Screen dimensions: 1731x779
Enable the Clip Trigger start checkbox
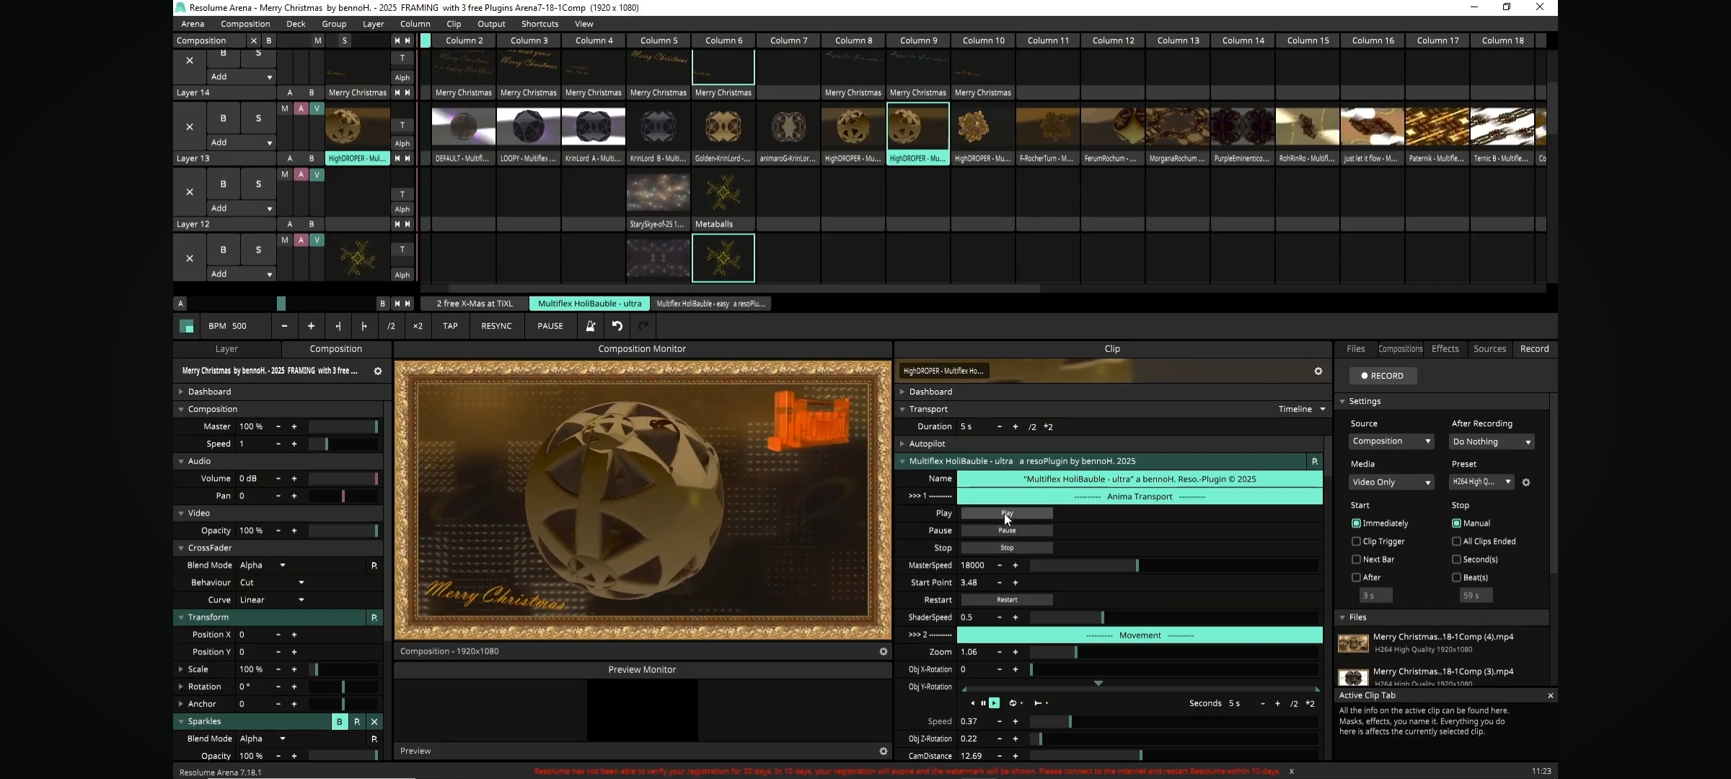click(x=1356, y=542)
